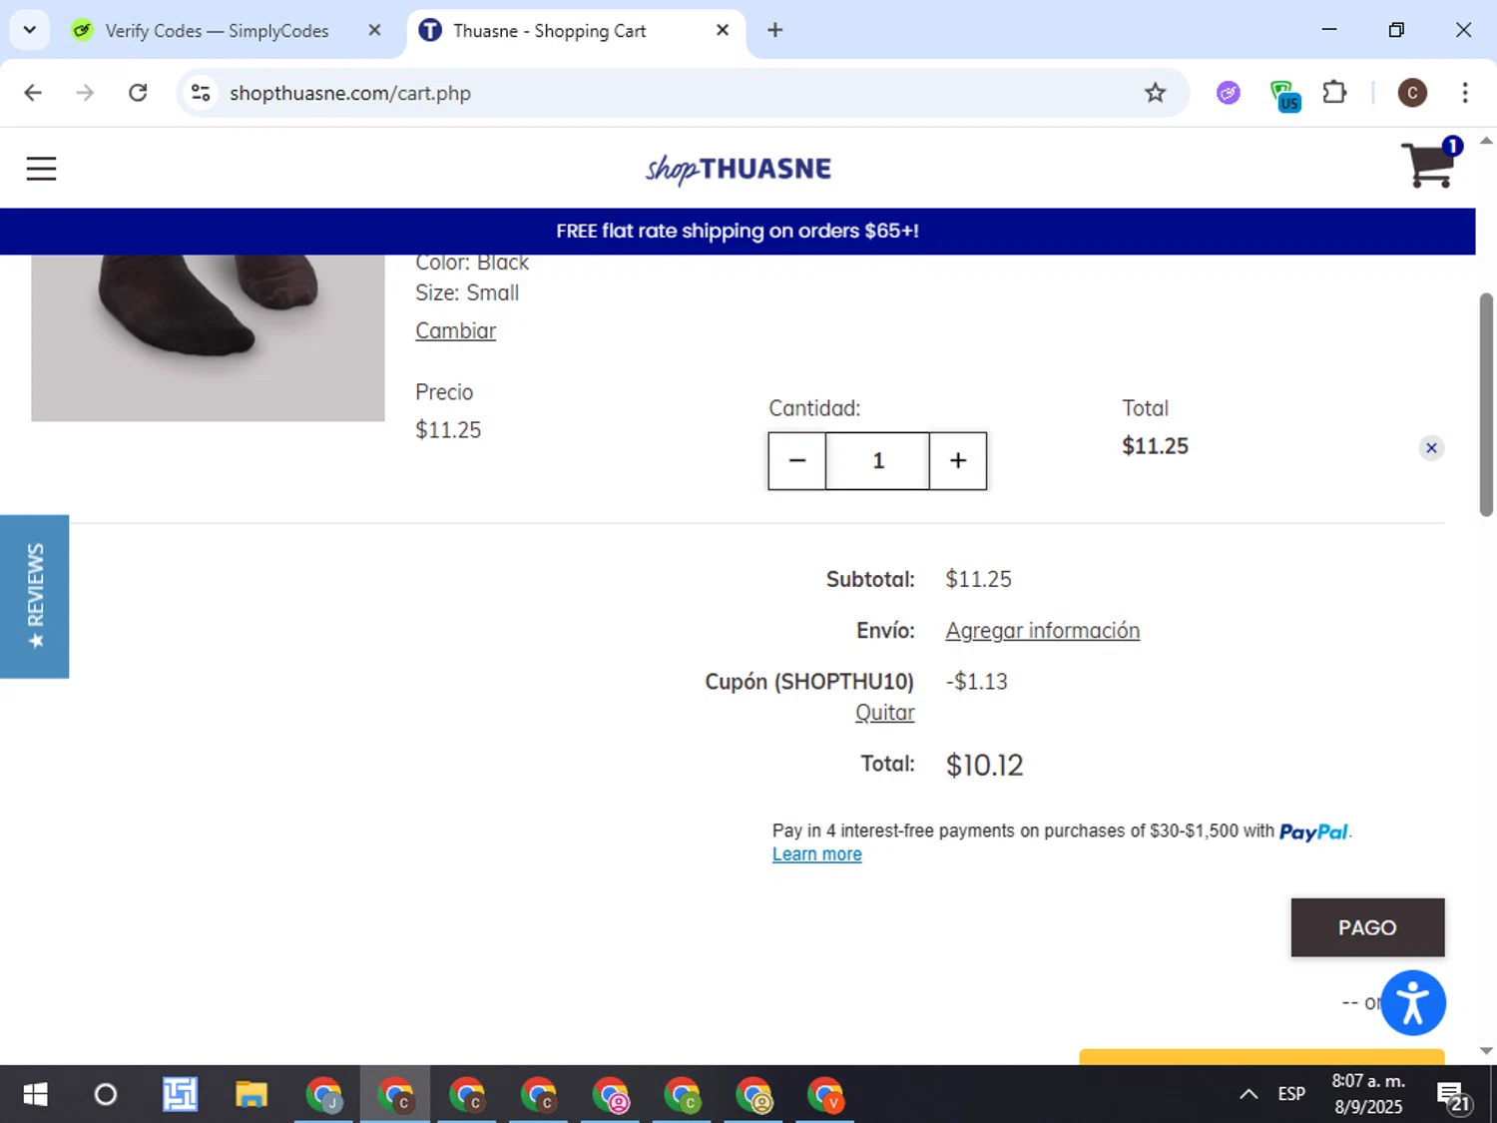Click the quantity input field
The width and height of the screenshot is (1497, 1123).
877,460
